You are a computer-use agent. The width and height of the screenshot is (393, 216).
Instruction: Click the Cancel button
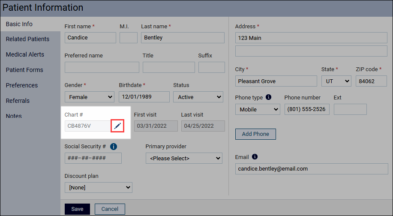point(110,209)
